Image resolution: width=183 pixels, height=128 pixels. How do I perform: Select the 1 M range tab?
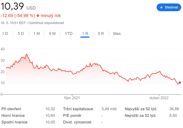[37, 34]
